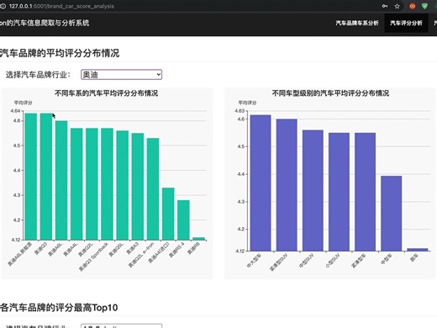Click the 4.63 y-axis value on purple chart
This screenshot has height=328, width=437.
(240, 111)
